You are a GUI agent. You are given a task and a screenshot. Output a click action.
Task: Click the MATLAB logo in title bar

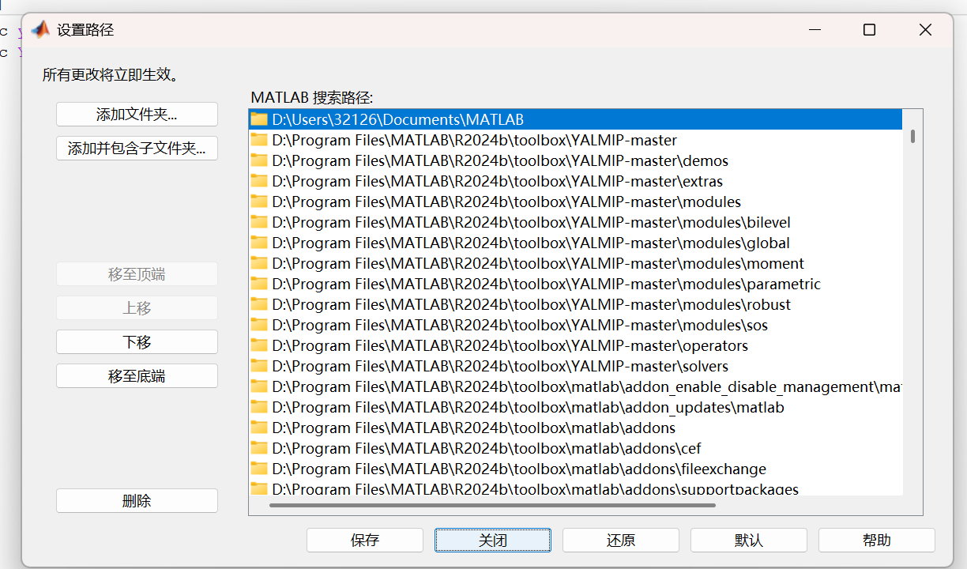(40, 30)
